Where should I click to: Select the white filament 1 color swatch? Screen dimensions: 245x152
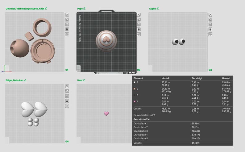tap(135, 82)
